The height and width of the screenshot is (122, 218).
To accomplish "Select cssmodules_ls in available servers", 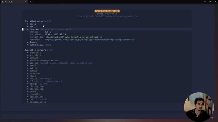I will (x=38, y=102).
